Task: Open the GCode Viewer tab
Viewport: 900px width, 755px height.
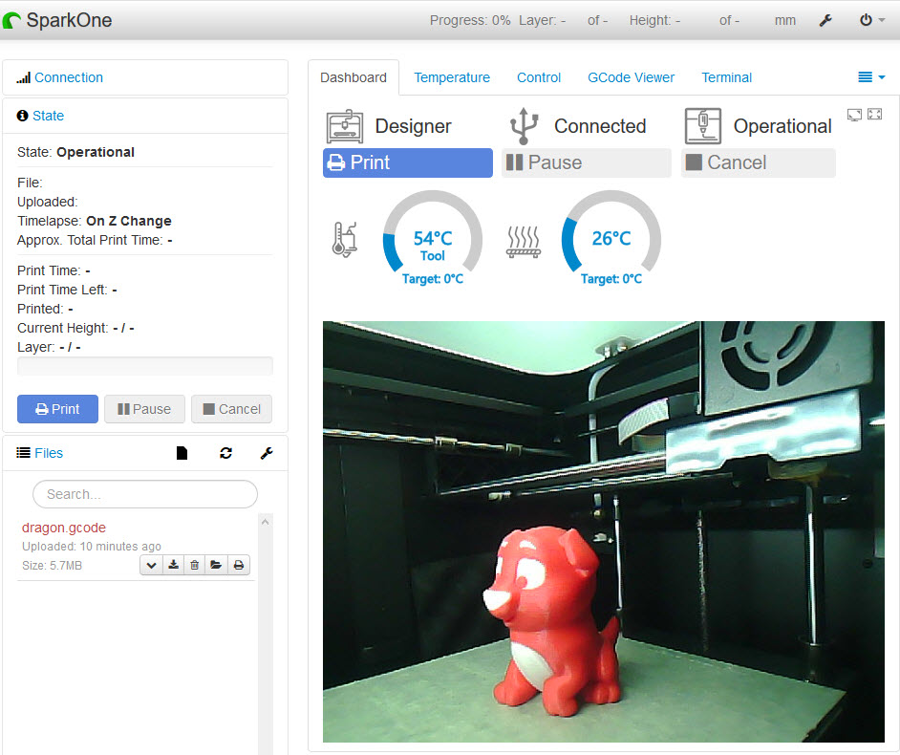Action: pyautogui.click(x=631, y=77)
